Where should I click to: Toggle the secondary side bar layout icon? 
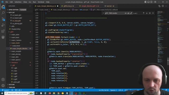[151, 2]
